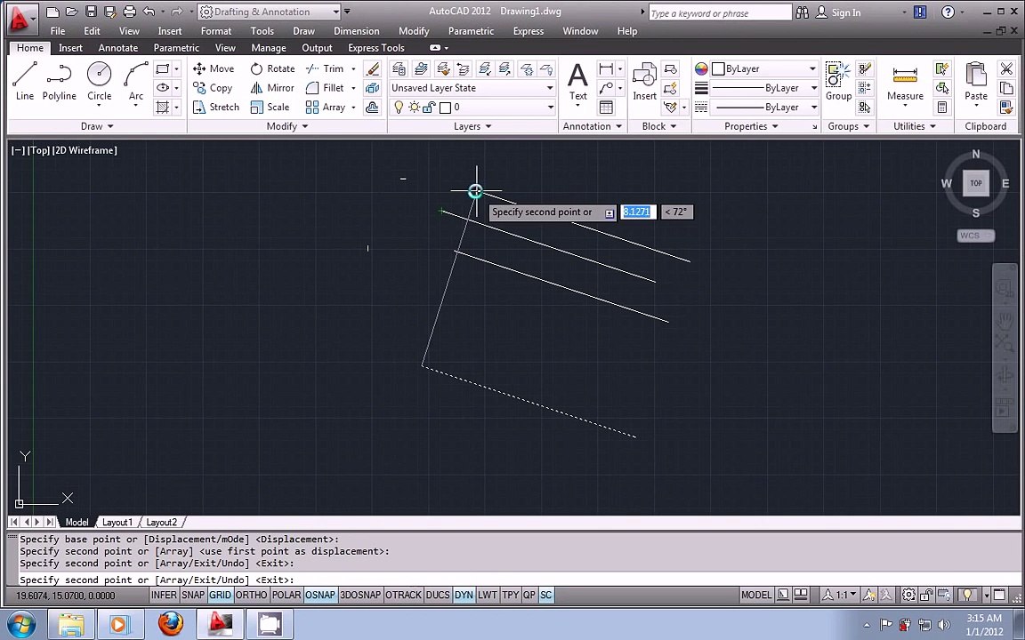Click the dynamic input distance field
This screenshot has height=640, width=1025.
coord(637,212)
